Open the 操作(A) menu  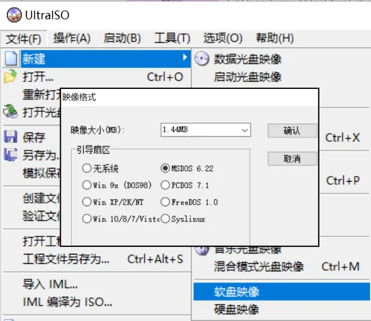click(x=72, y=38)
